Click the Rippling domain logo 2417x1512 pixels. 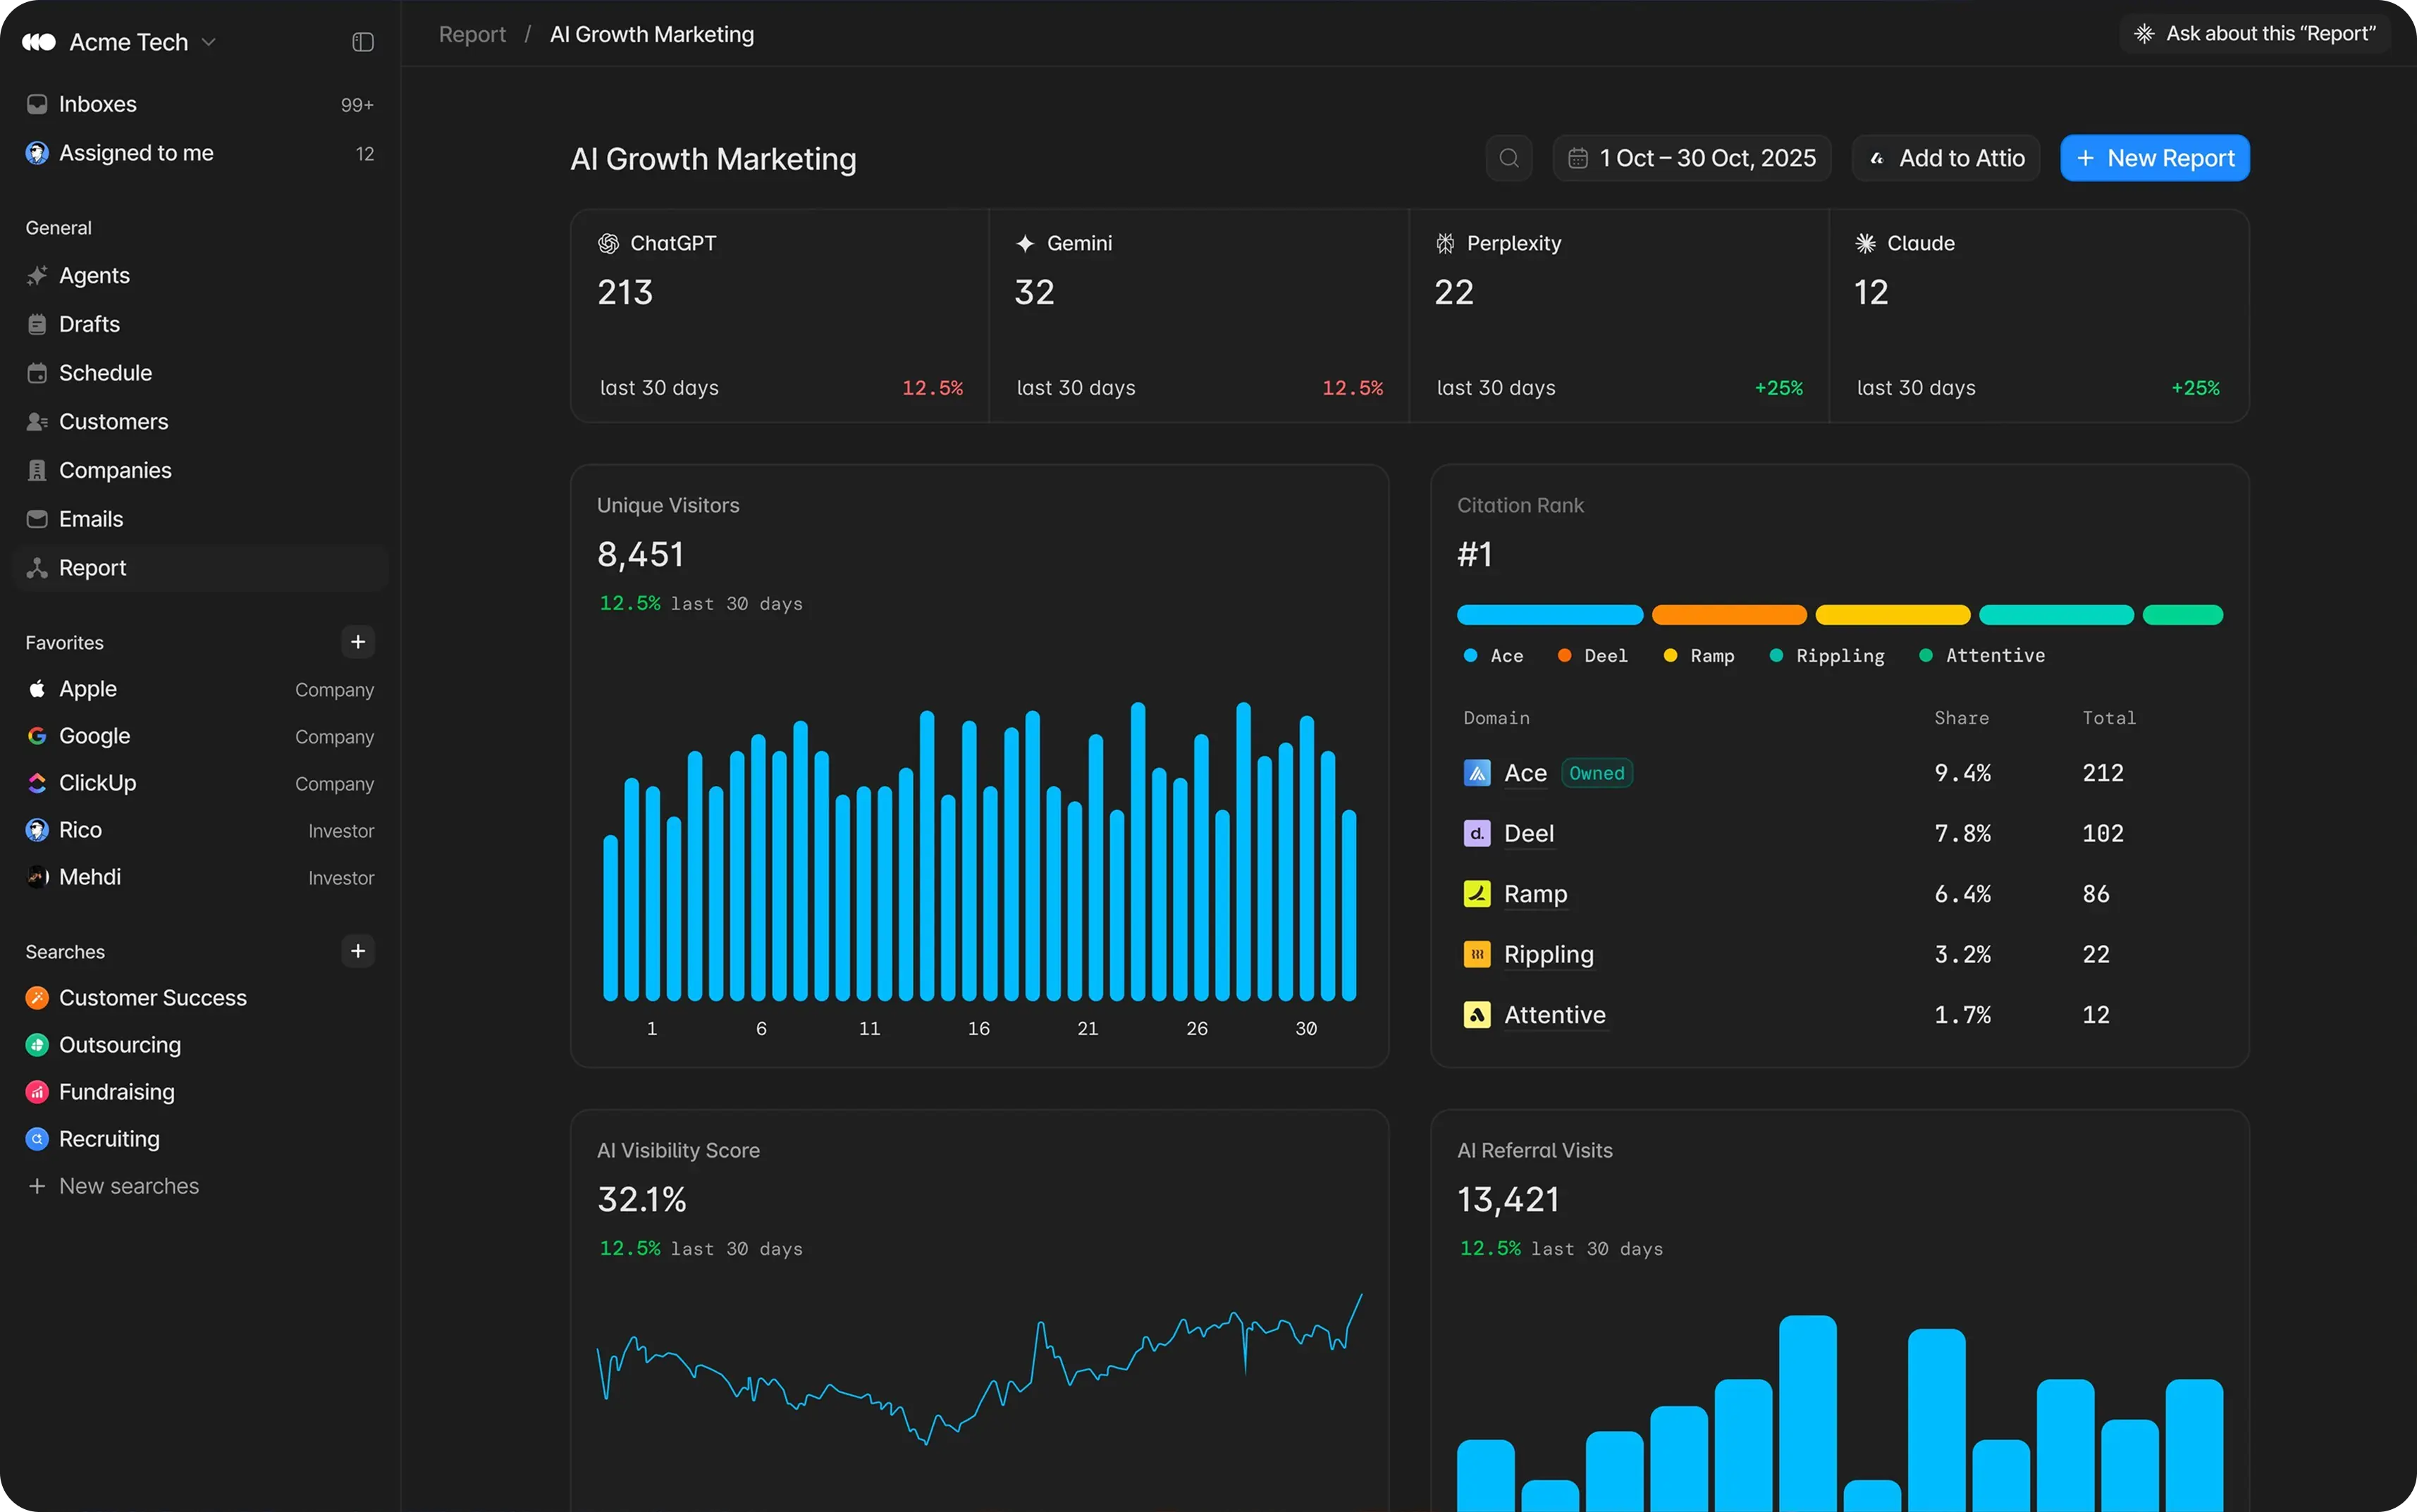click(1477, 954)
